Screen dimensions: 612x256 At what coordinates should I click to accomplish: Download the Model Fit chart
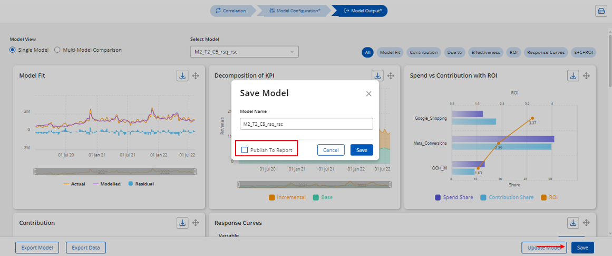[x=182, y=75]
